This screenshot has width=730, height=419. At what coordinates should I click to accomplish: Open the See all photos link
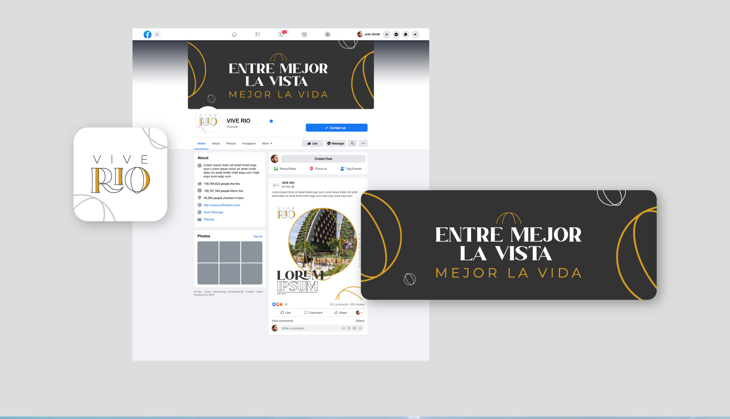tap(258, 236)
